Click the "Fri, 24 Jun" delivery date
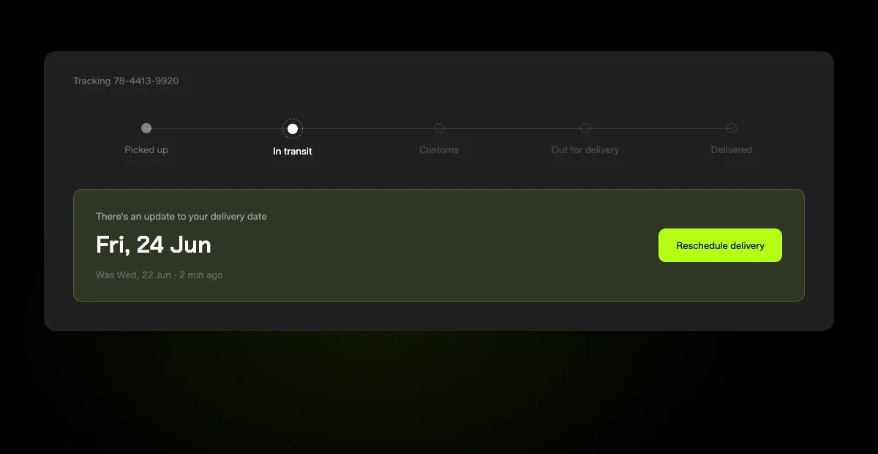 coord(154,245)
